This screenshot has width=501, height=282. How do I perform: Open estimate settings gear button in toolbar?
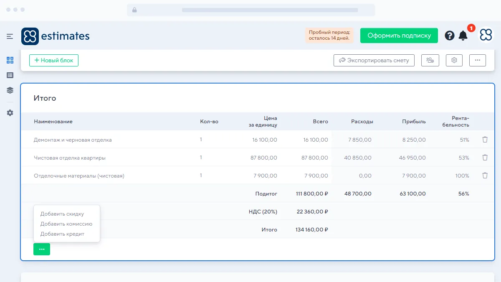tap(454, 60)
